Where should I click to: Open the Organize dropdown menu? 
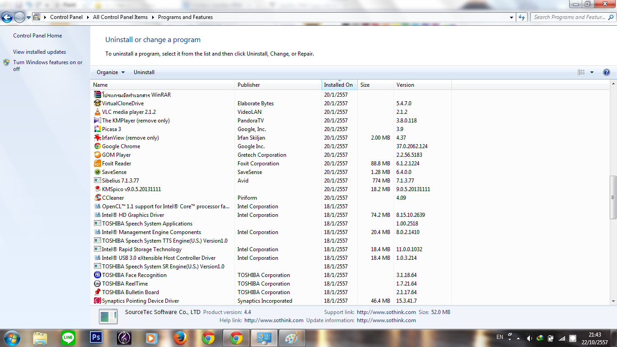(x=111, y=72)
